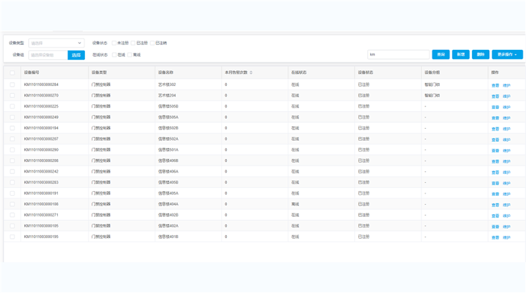Open 维护 for the 艺术楼204 row
Image resolution: width=526 pixels, height=293 pixels.
(x=506, y=96)
